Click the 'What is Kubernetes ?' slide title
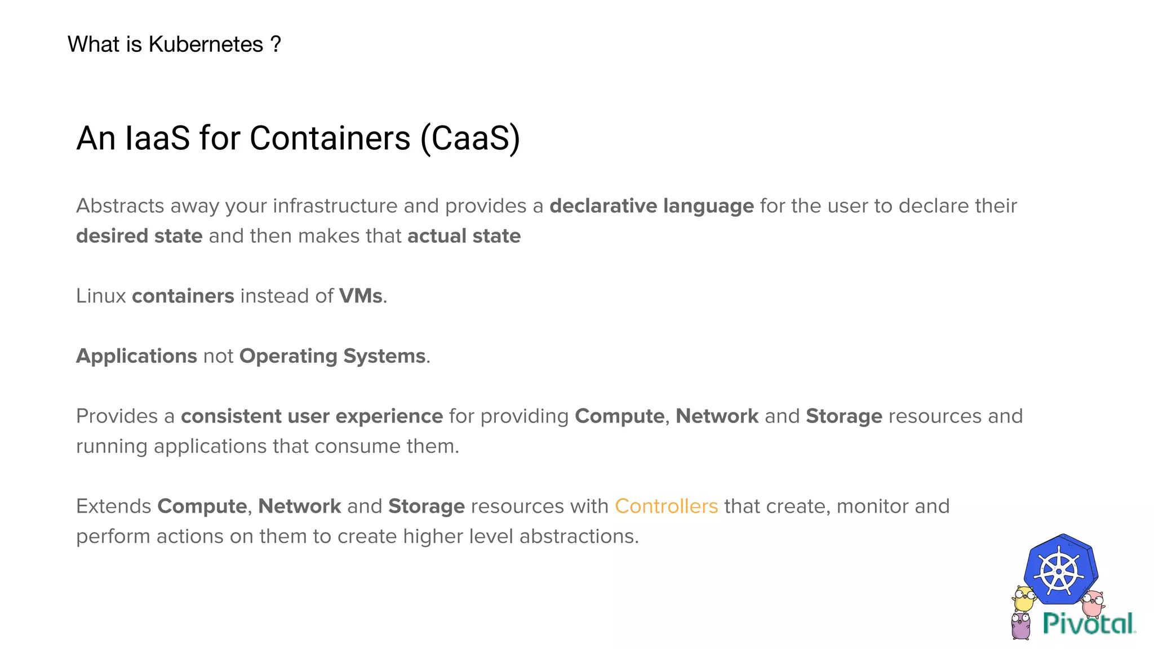1154x649 pixels. [174, 44]
